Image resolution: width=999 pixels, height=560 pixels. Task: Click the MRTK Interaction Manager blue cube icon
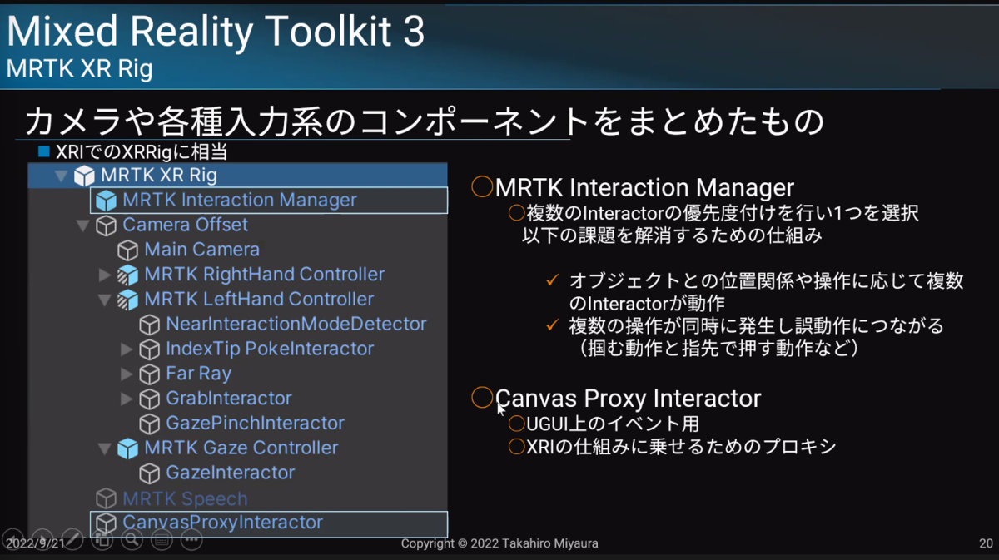[x=106, y=201]
